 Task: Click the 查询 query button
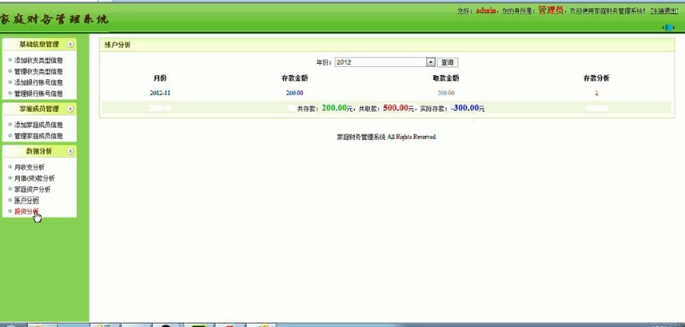pos(448,62)
